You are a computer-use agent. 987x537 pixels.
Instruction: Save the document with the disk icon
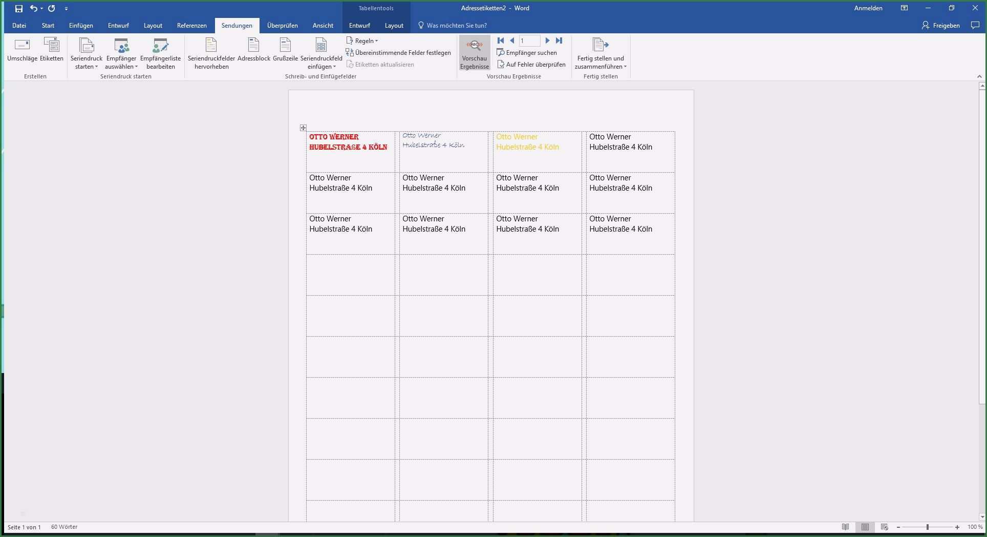pos(19,9)
